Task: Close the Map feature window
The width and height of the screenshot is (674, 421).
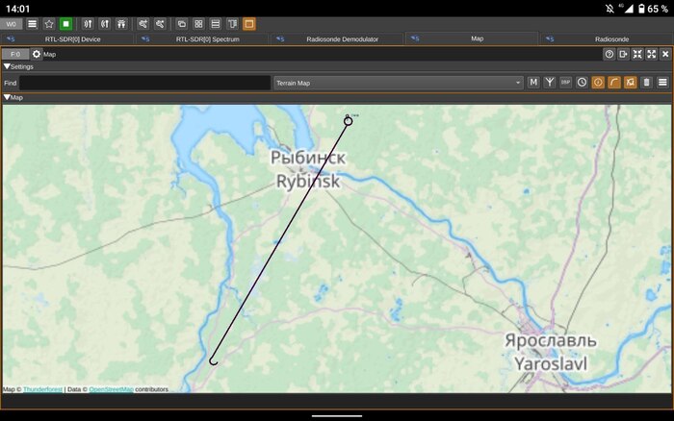Action: pyautogui.click(x=665, y=54)
